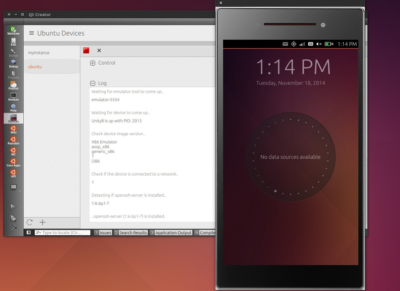Screen dimensions: 400x291
Task: Click the Ubuntu Devices hamburger menu icon
Action: click(x=32, y=33)
